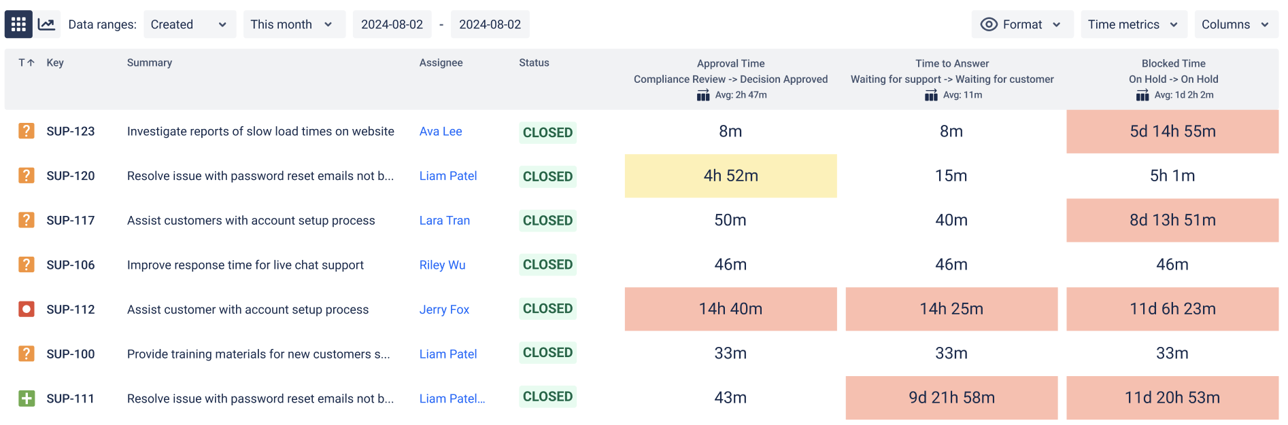1288x425 pixels.
Task: Open the Format dropdown
Action: (x=1022, y=24)
